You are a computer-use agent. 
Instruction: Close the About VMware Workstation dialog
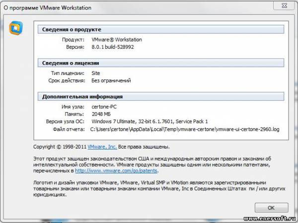coord(284,5)
